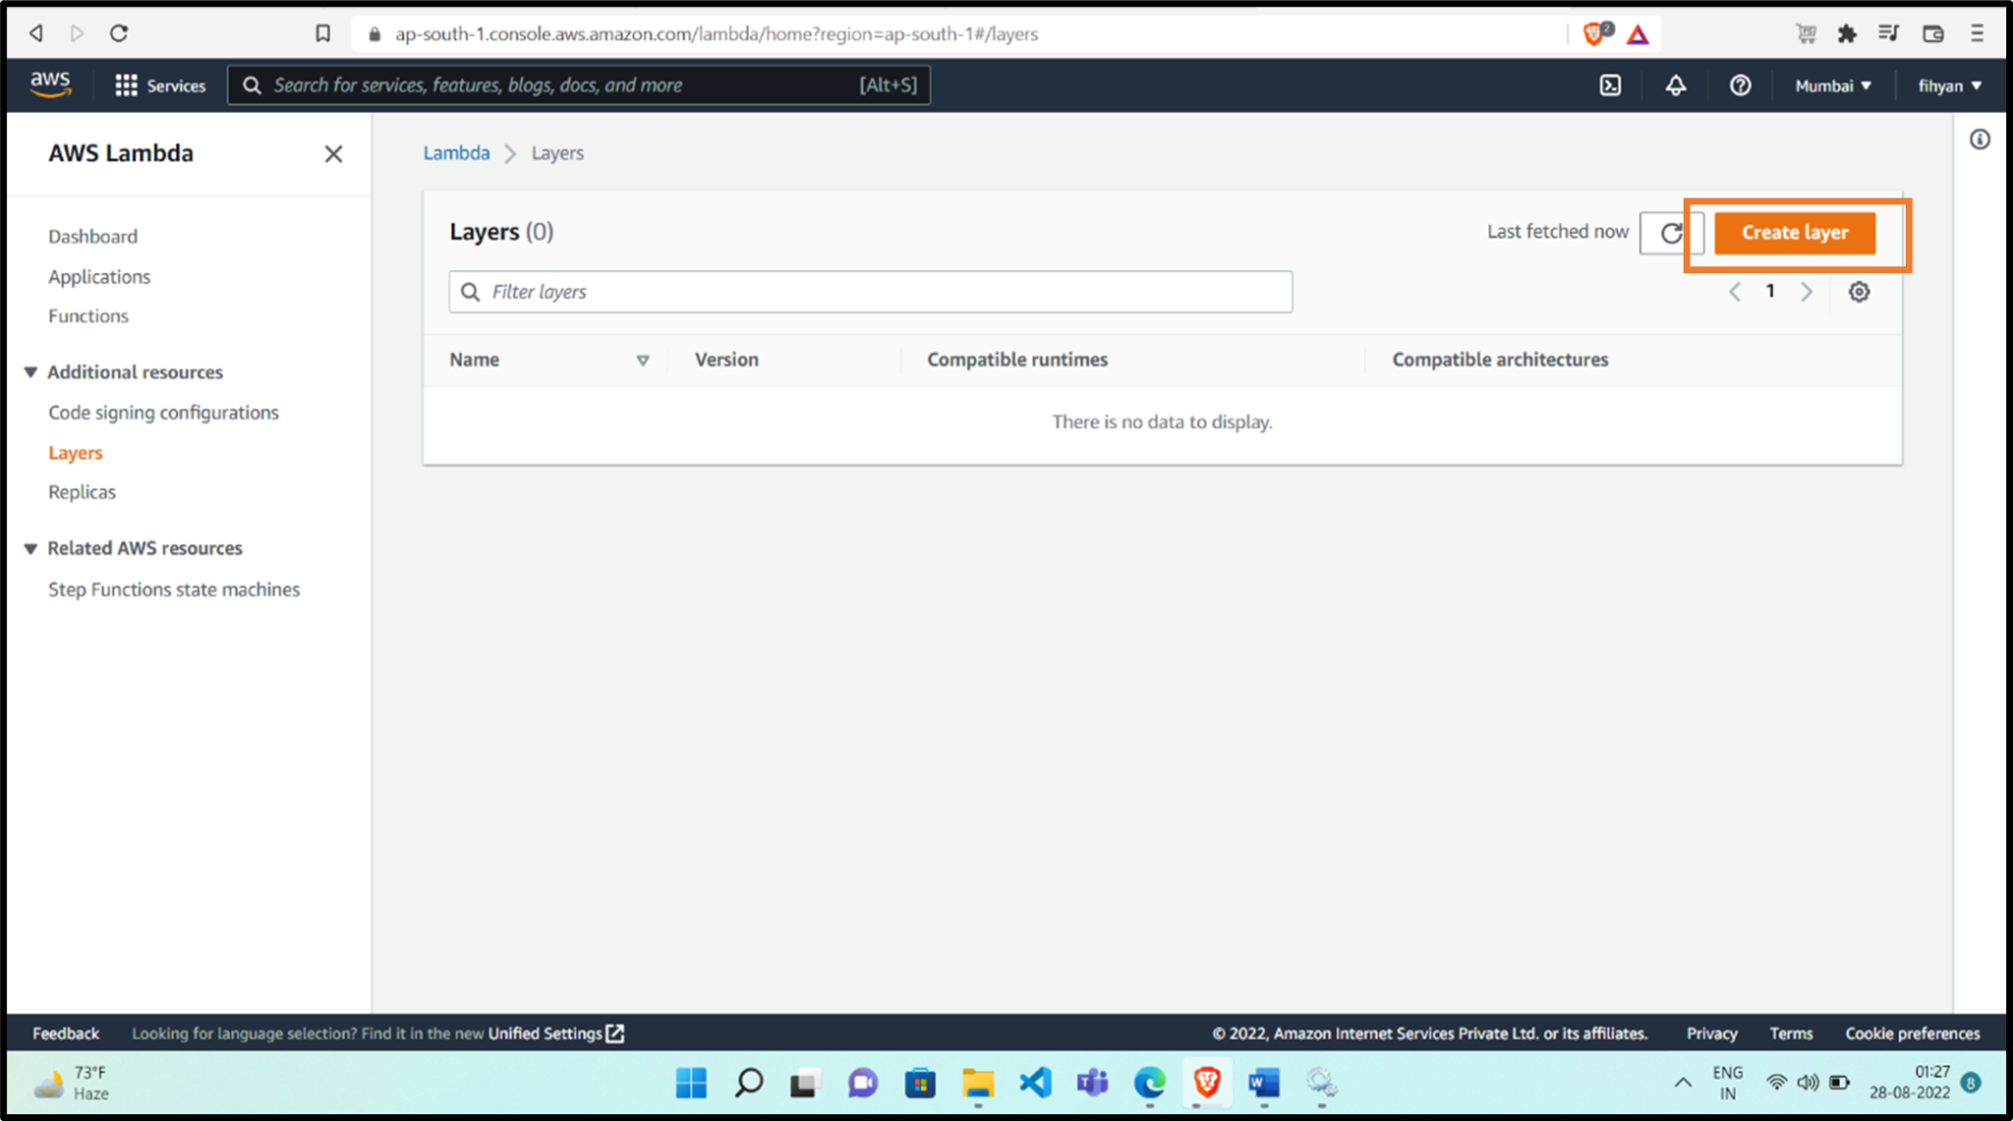The height and width of the screenshot is (1121, 2013).
Task: Open the Mumbai region selector
Action: pos(1831,84)
